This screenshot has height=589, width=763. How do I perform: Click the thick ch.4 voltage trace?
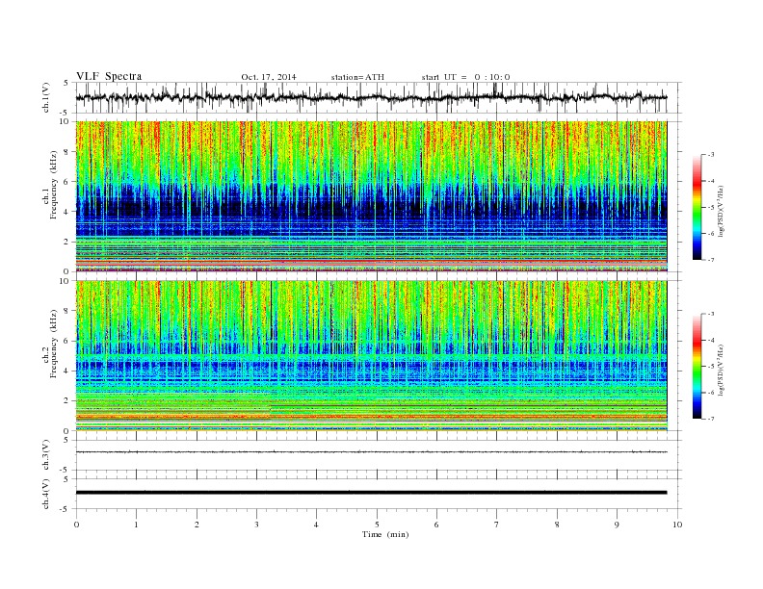click(x=371, y=493)
